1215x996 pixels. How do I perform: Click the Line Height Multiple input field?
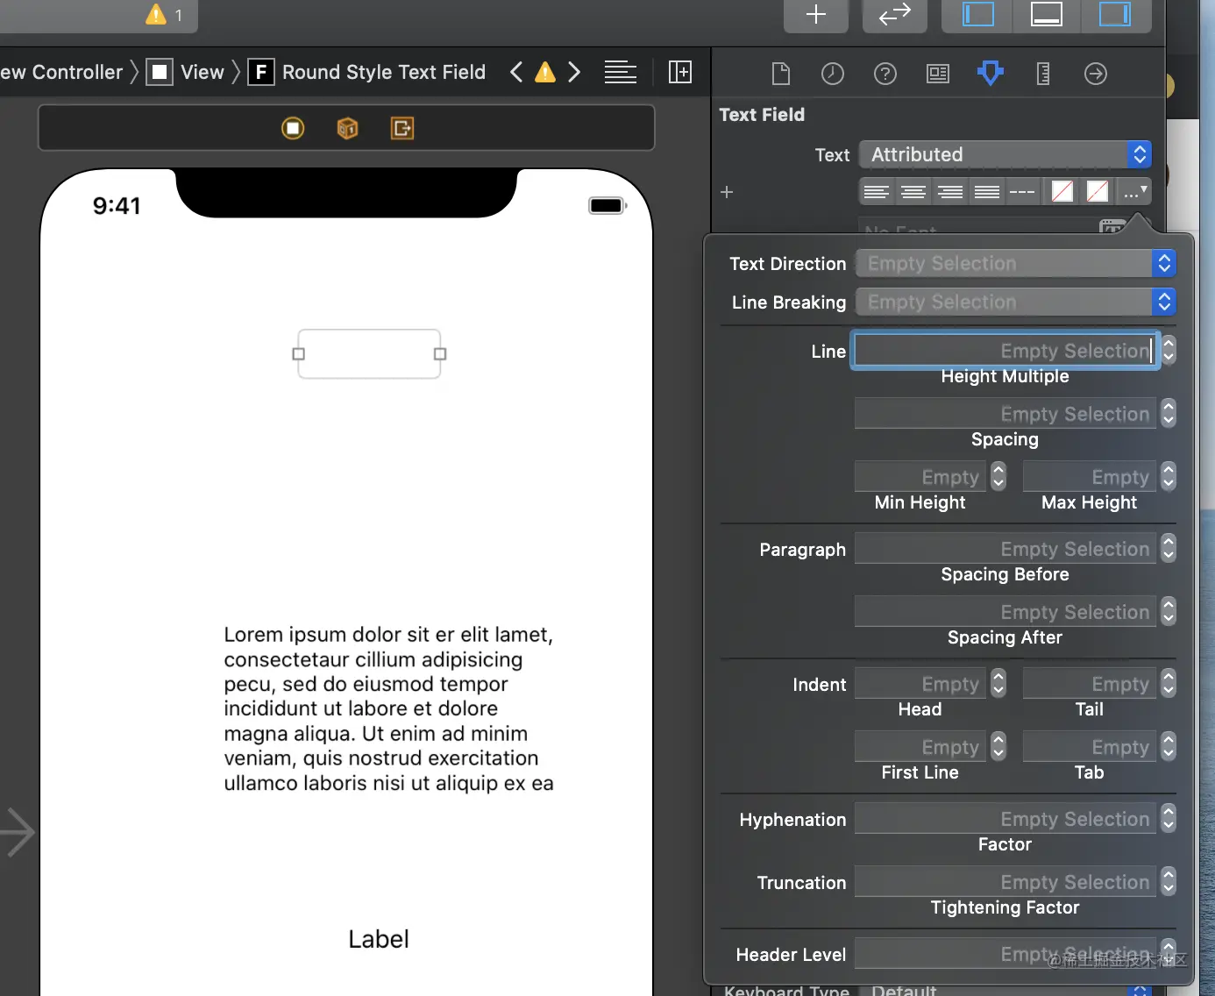(1005, 351)
